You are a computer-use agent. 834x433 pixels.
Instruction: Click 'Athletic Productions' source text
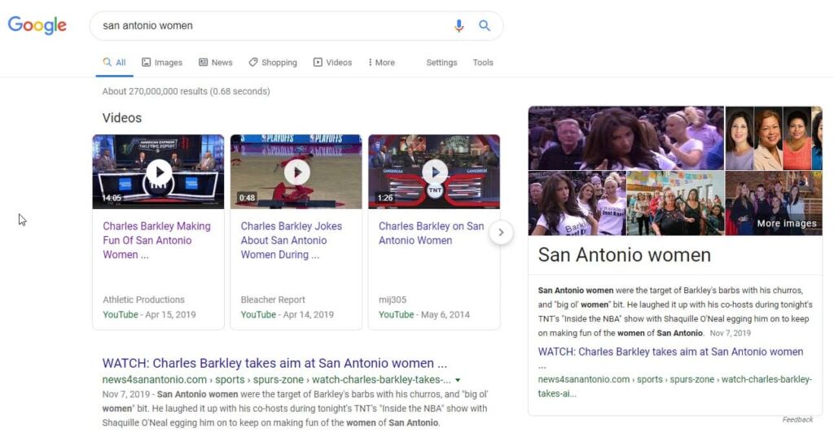pyautogui.click(x=143, y=300)
